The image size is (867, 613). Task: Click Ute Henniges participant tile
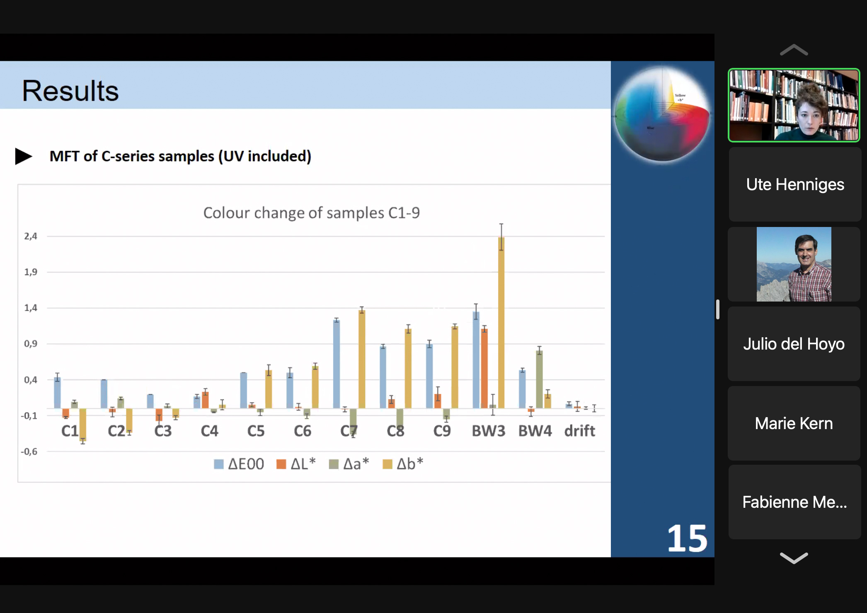pos(794,184)
